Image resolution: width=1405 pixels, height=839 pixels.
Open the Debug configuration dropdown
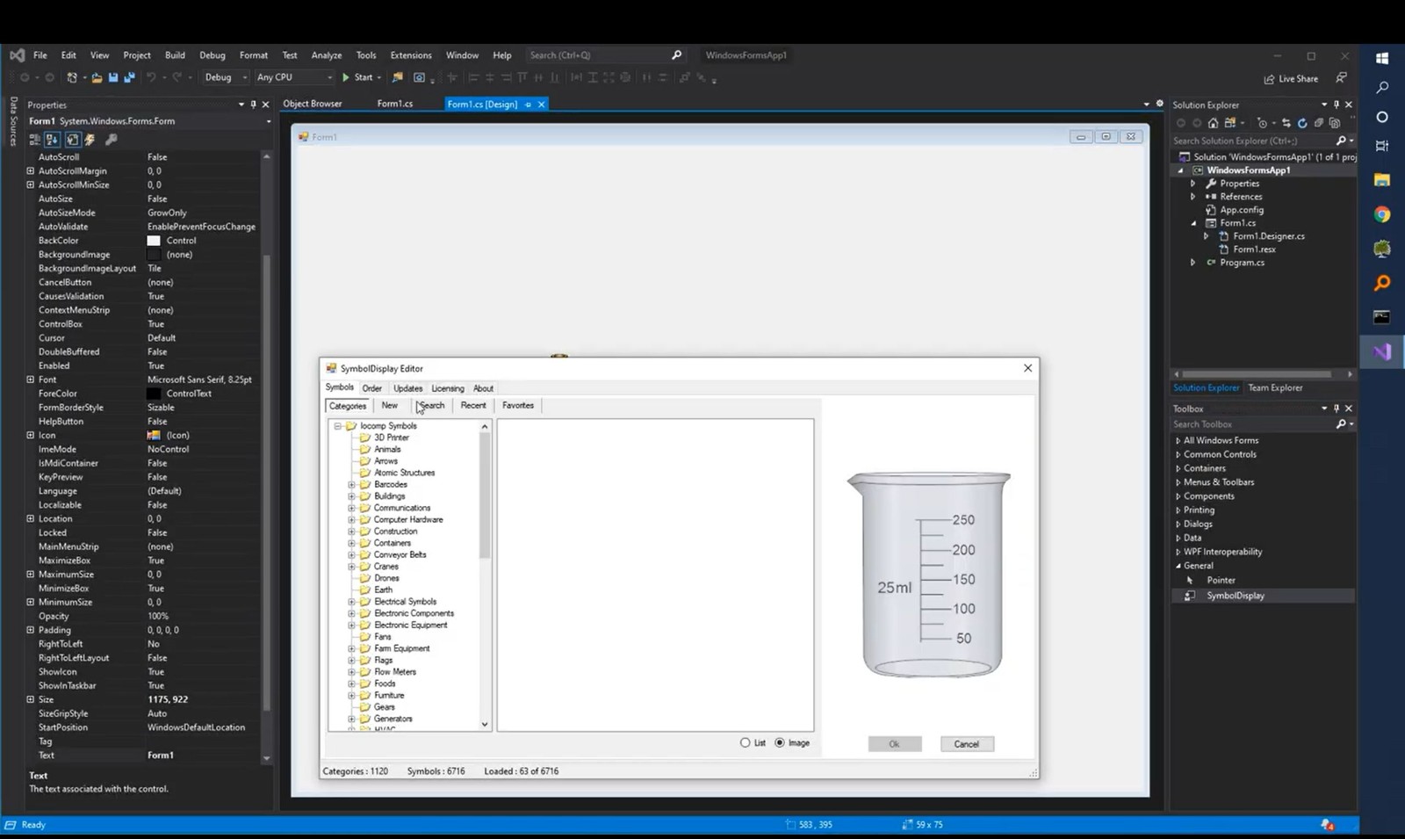coord(225,77)
